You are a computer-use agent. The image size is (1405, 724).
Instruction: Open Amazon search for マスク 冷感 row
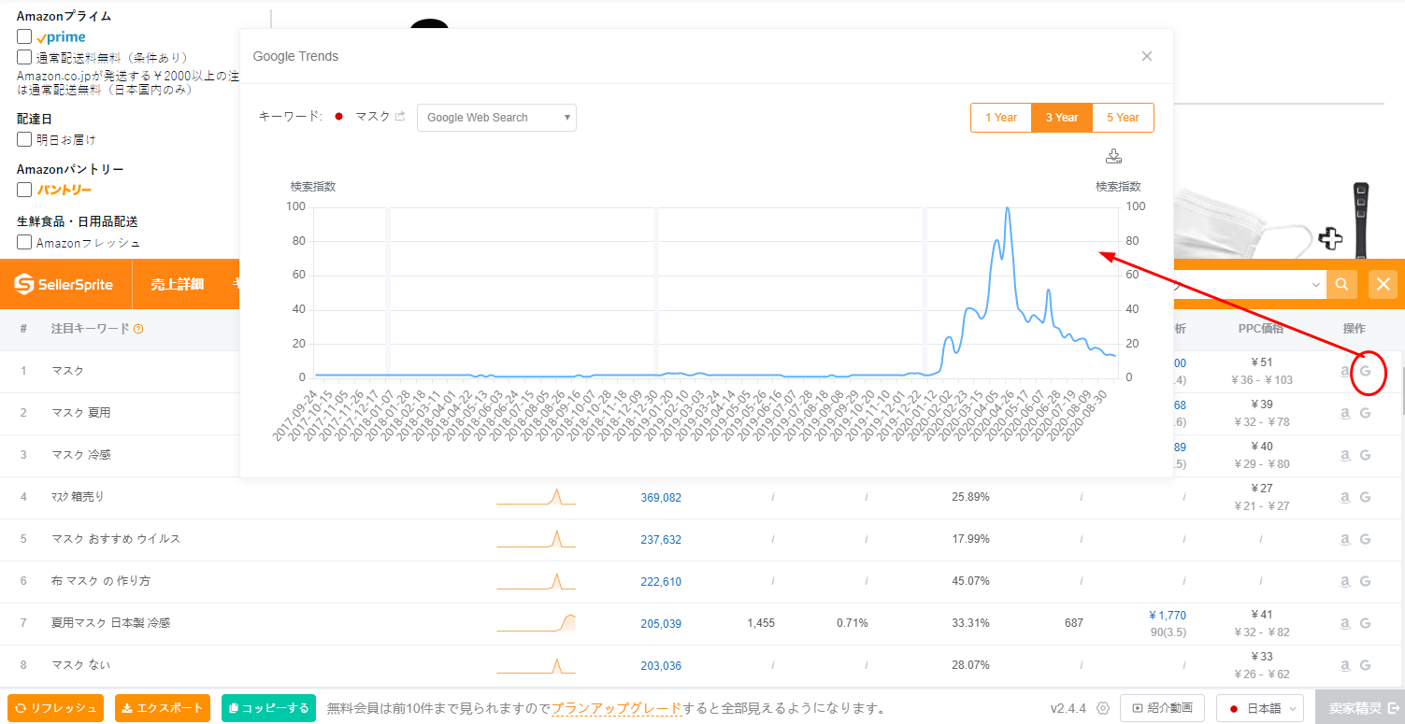pyautogui.click(x=1344, y=455)
